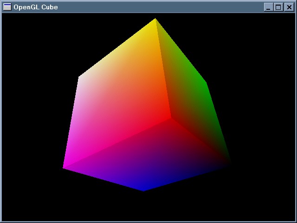This screenshot has height=223, width=297.
Task: Click the red center vertex of the cube
Action: point(170,118)
